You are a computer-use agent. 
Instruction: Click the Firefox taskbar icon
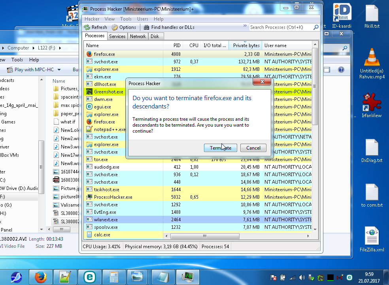pos(40,277)
